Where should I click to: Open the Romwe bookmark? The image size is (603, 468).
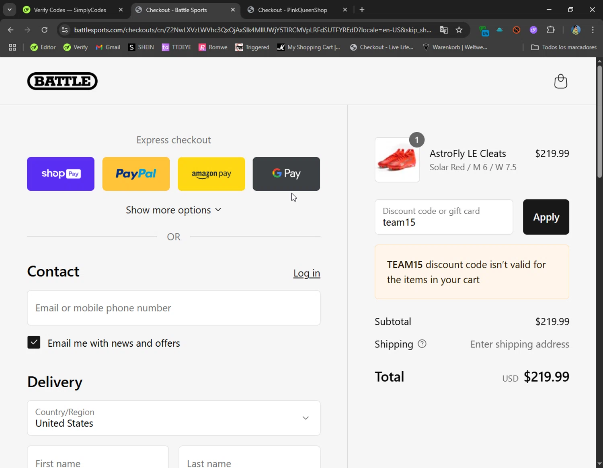click(x=213, y=47)
